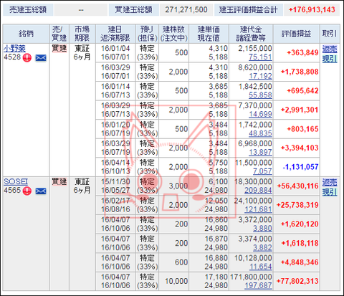Image resolution: width=344 pixels, height=296 pixels.
Task: Click the amount 18,300,000
Action: pos(253,181)
